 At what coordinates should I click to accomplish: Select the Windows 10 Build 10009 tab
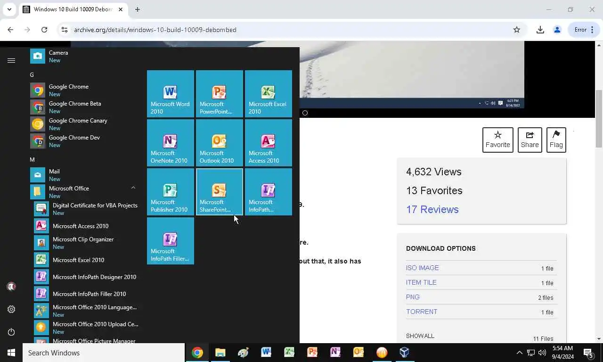pos(73,9)
